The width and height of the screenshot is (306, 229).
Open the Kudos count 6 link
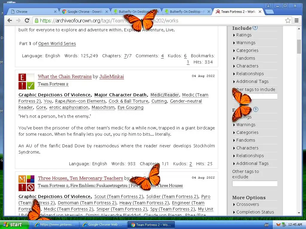point(185,56)
